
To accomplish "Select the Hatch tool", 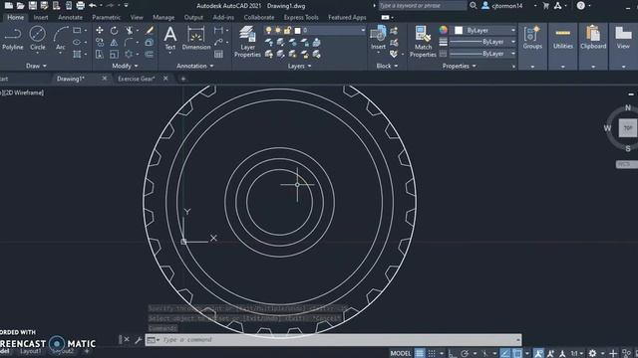I will [77, 54].
